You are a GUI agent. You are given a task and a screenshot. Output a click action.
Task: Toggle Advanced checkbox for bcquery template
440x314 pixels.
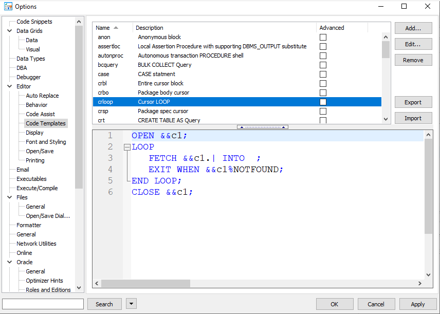(323, 65)
